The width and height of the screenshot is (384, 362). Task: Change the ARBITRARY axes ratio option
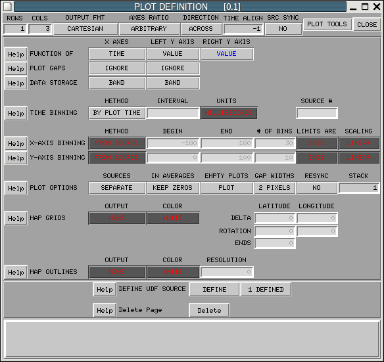(x=149, y=29)
